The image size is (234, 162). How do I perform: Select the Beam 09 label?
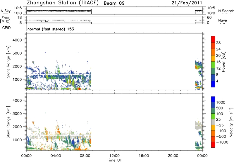click(114, 3)
